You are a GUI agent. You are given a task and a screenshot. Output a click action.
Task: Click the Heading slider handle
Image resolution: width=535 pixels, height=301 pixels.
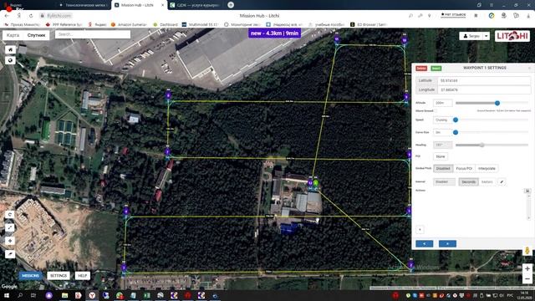click(481, 145)
